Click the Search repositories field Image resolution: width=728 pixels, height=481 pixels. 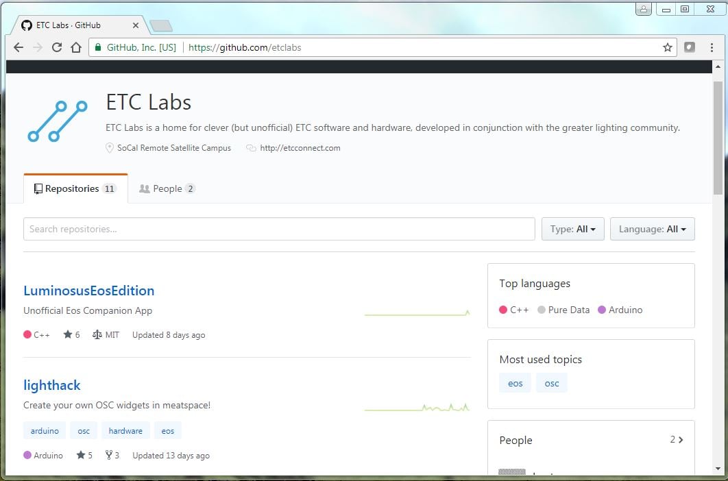[x=279, y=229]
